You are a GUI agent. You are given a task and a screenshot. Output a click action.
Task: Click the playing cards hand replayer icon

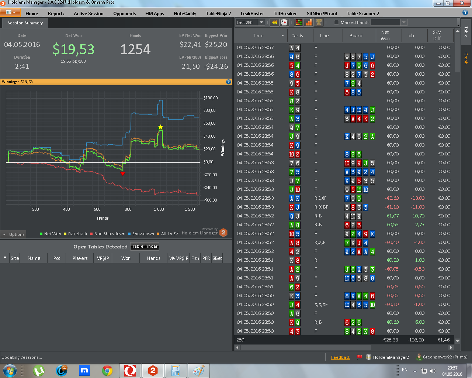click(284, 23)
